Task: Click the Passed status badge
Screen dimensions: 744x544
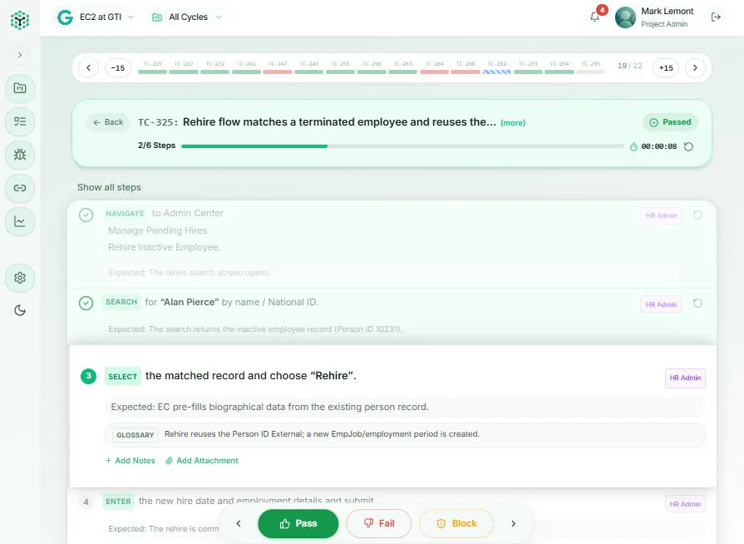Action: click(671, 122)
